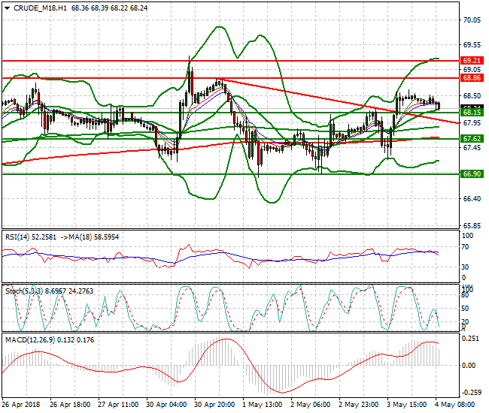
Task: Click the 26 Apr 18:00 time label
Action: pos(70,405)
